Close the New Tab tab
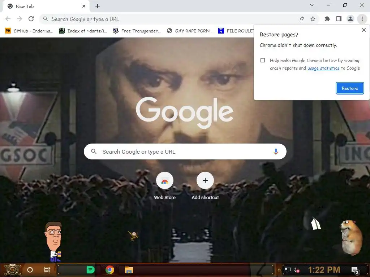The image size is (370, 277). (x=84, y=6)
